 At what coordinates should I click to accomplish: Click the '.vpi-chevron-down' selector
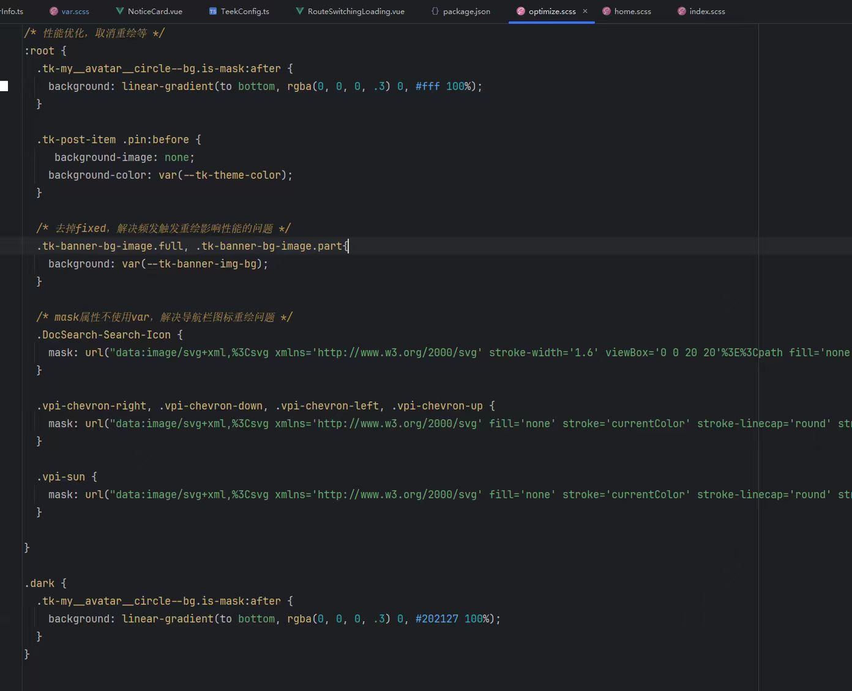211,406
